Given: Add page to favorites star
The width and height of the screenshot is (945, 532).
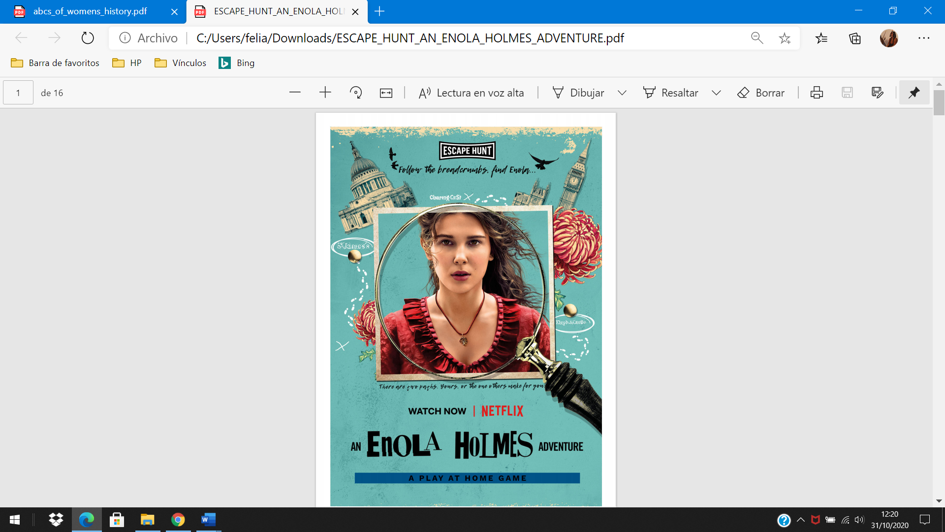Looking at the screenshot, I should tap(785, 38).
